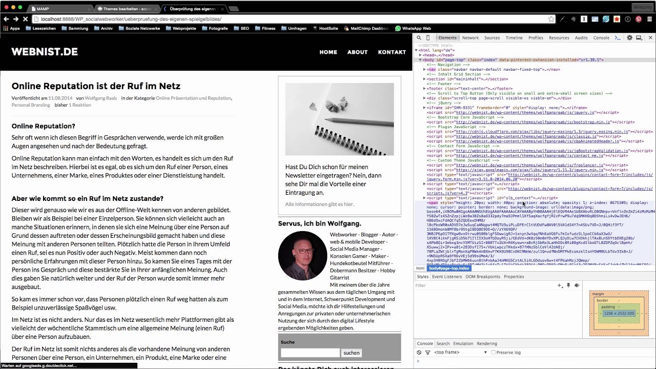This screenshot has height=369, width=656.
Task: Click the Instapaper 'I' extension icon
Action: 584,19
